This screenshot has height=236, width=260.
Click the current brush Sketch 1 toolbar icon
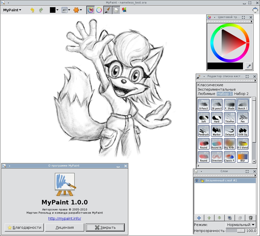tap(64, 10)
